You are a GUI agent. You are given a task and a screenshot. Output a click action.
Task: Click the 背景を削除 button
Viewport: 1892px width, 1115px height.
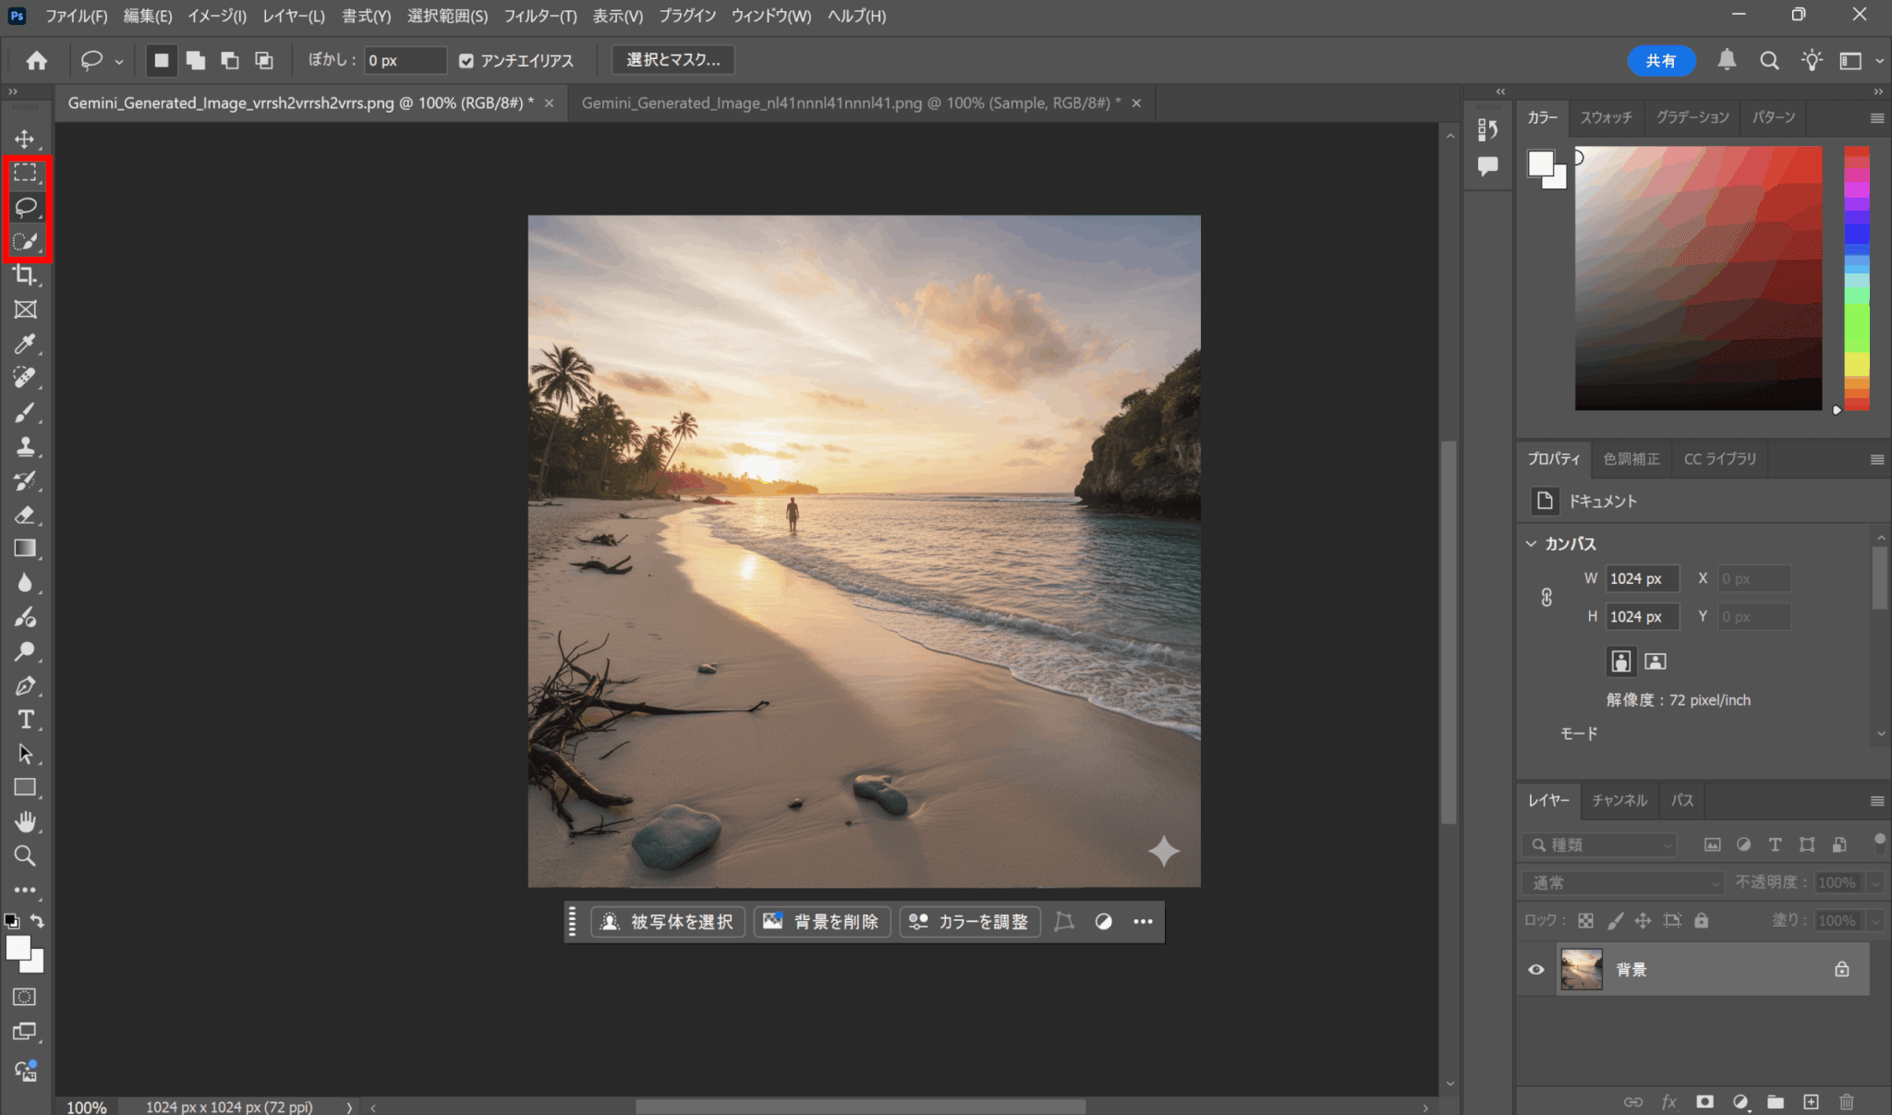coord(822,921)
